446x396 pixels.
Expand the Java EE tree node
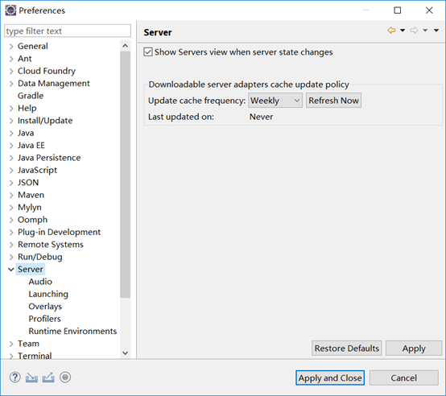point(11,146)
